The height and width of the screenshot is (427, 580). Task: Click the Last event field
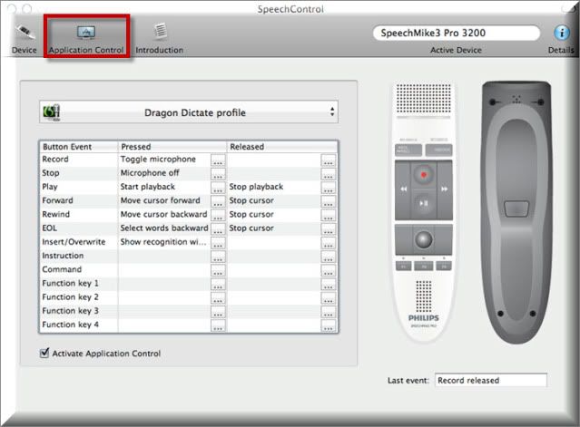490,380
